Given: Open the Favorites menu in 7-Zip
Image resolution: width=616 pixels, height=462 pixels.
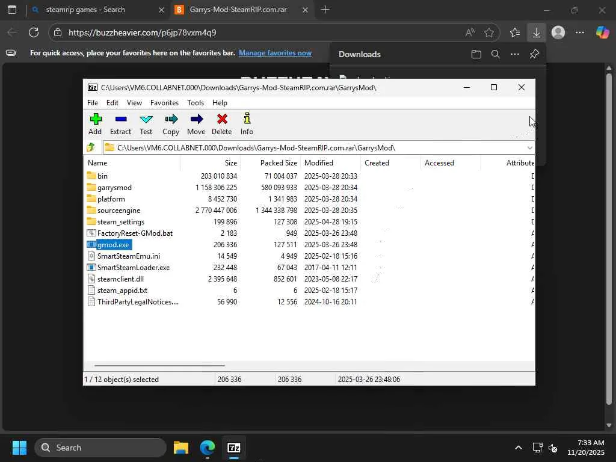Looking at the screenshot, I should point(164,102).
